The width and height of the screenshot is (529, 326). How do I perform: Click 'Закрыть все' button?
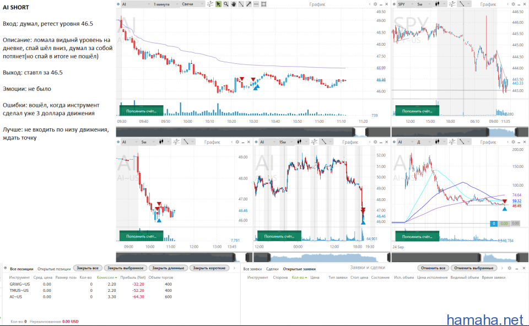point(88,268)
